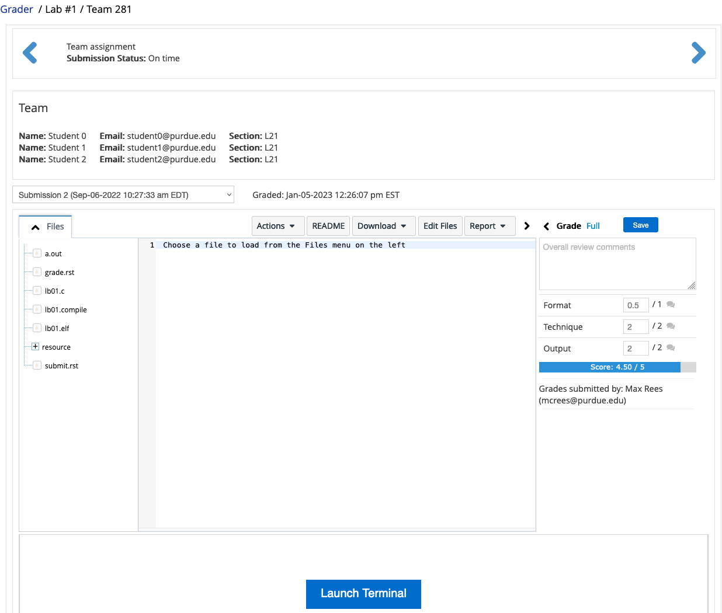Screen dimensions: 722x613
Task: Open the Report dropdown menu
Action: point(488,226)
